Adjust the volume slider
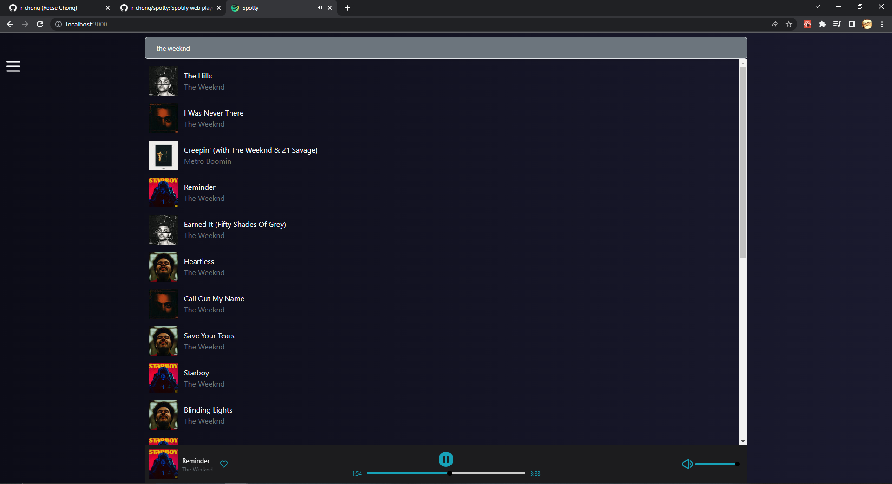Screen dimensions: 892x484 click(x=717, y=464)
